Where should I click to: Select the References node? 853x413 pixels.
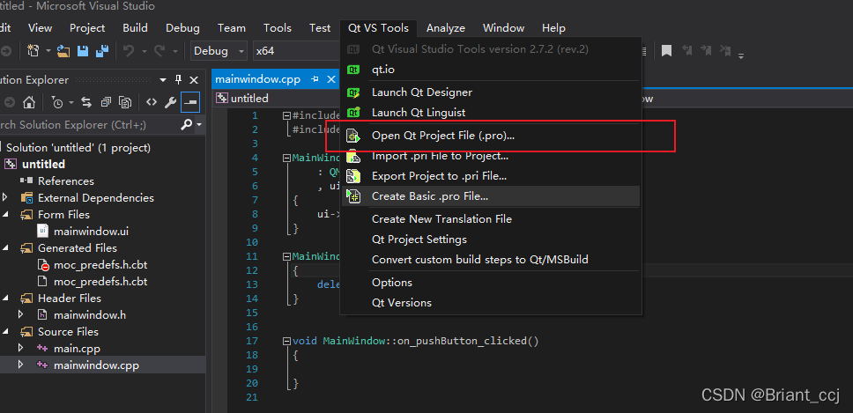coord(66,181)
